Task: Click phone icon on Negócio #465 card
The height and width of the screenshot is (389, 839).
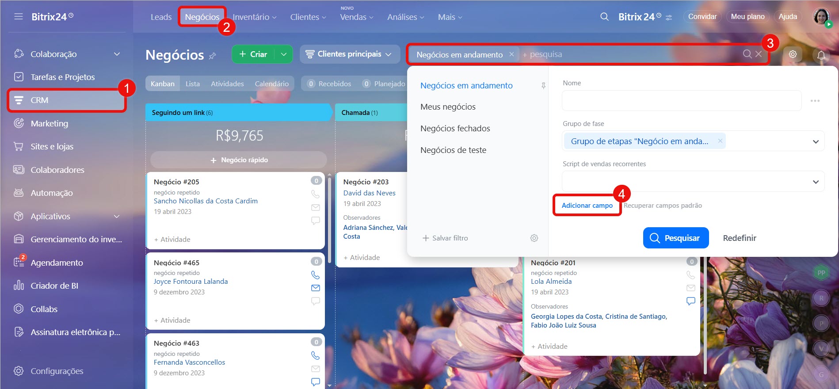Action: pyautogui.click(x=315, y=275)
